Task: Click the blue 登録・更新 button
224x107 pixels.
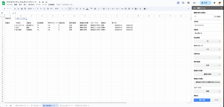Action: tap(202, 100)
